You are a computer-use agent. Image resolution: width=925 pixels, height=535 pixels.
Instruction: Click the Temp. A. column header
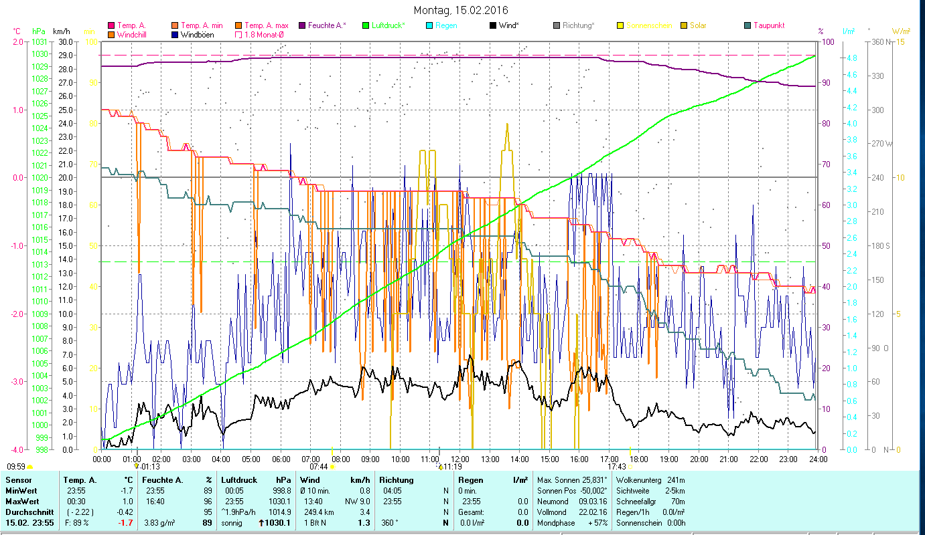[80, 480]
